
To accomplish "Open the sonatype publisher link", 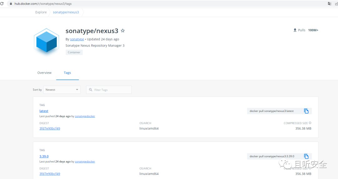I will [77, 39].
